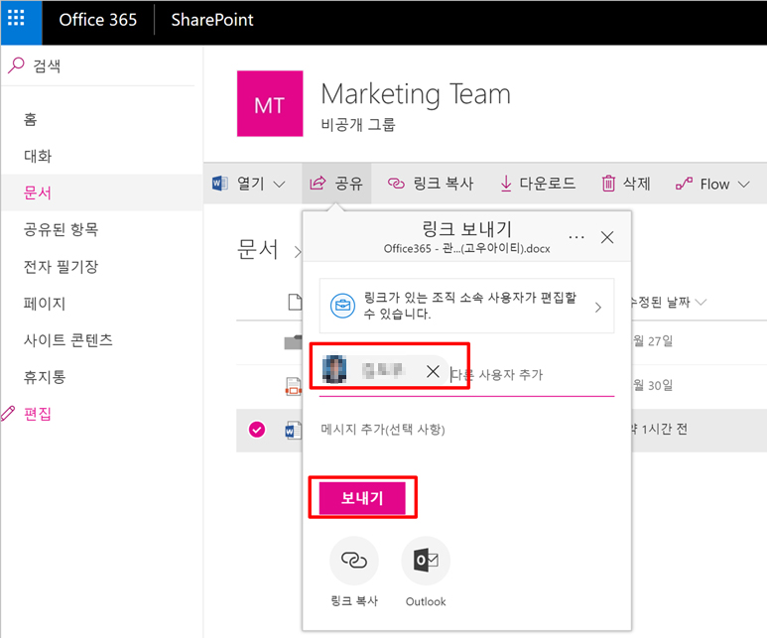This screenshot has height=638, width=767.
Task: Click the link permission description text
Action: pyautogui.click(x=470, y=306)
